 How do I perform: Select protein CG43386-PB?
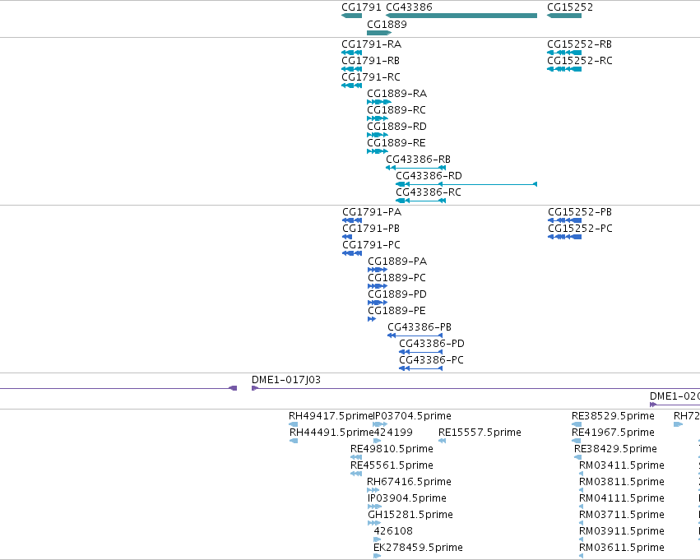click(x=420, y=327)
